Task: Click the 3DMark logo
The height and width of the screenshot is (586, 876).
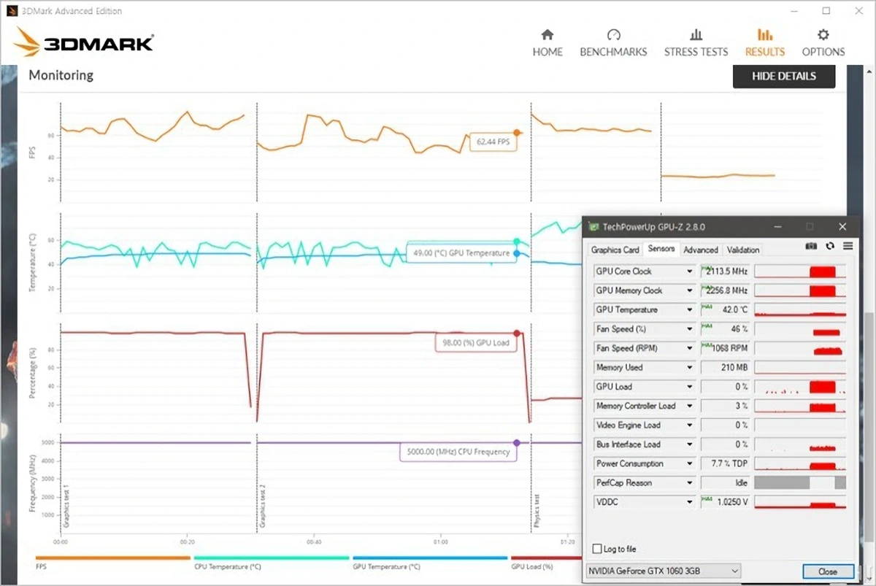Action: (84, 42)
